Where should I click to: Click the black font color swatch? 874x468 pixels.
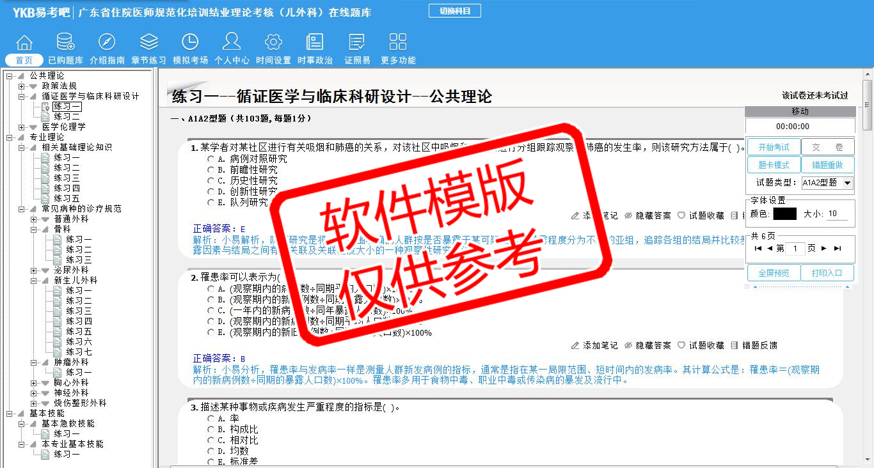click(784, 214)
